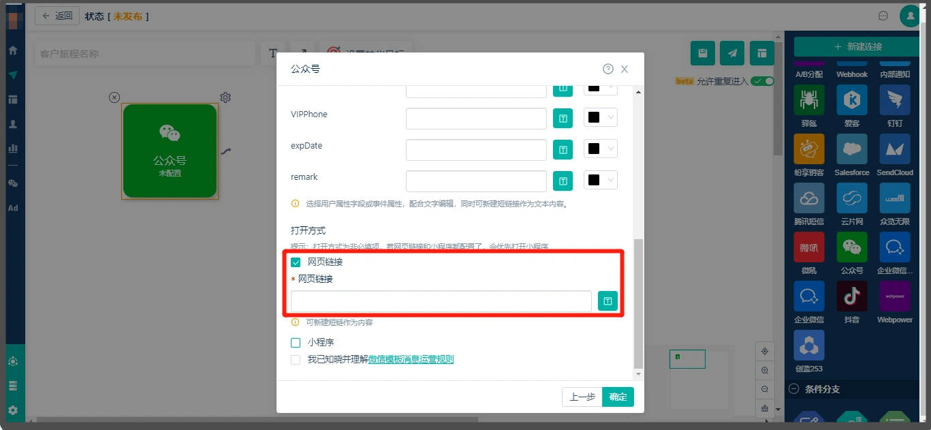Click the save disk toolbar icon
This screenshot has width=931, height=430.
703,53
